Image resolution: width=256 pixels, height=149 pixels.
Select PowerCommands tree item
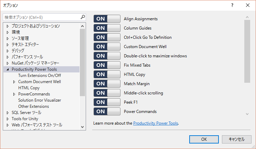click(34, 94)
